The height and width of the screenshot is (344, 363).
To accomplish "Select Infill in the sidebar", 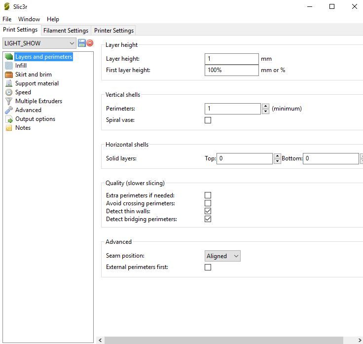I will (21, 66).
